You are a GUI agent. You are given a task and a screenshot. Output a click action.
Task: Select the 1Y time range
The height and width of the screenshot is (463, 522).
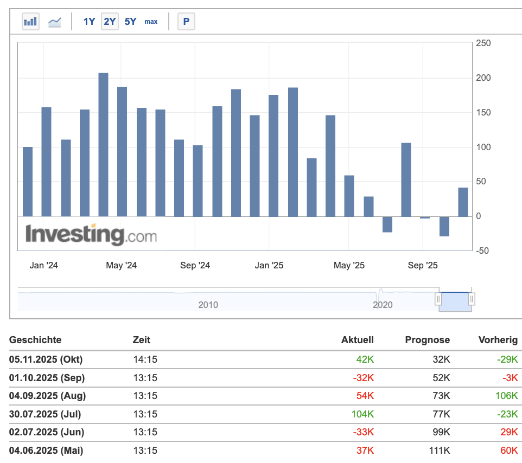[88, 21]
